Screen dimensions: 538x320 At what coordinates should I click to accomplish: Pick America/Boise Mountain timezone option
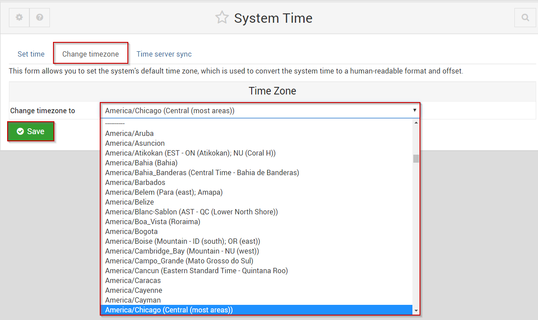coord(257,241)
